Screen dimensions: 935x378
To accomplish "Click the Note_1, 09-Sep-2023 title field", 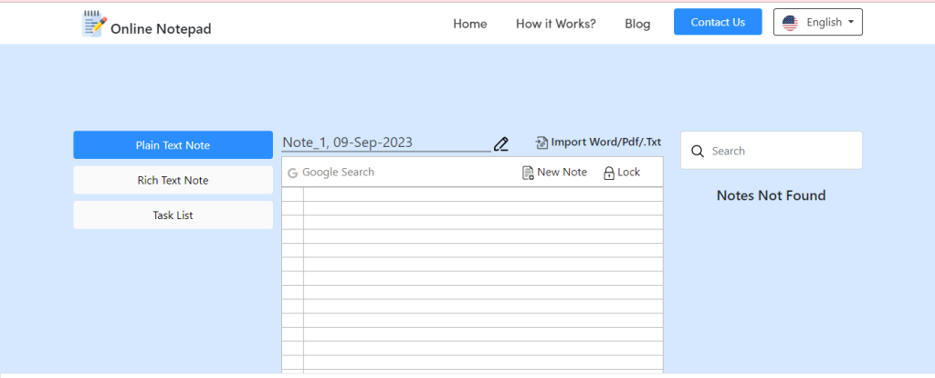I will coord(386,142).
